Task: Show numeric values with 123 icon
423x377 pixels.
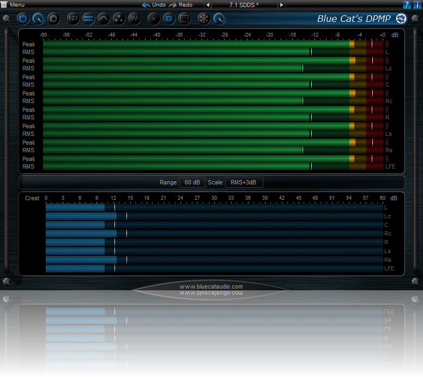Action: (74, 19)
